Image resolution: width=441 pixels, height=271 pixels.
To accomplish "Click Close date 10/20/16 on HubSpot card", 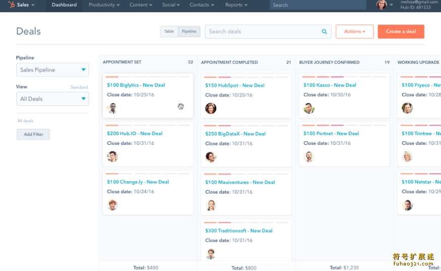I will point(229,95).
